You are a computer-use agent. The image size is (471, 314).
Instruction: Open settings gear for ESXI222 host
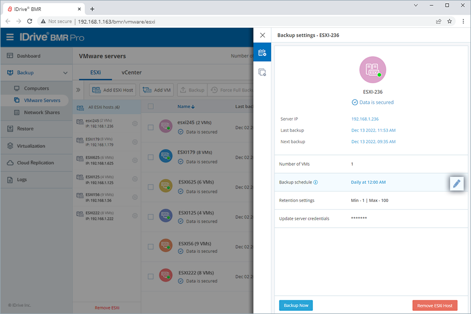tap(135, 216)
